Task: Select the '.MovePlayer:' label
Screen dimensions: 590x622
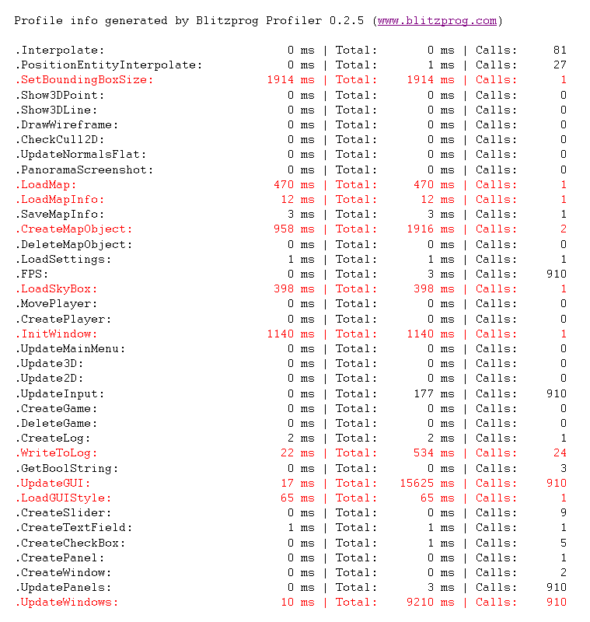Action: [x=56, y=304]
